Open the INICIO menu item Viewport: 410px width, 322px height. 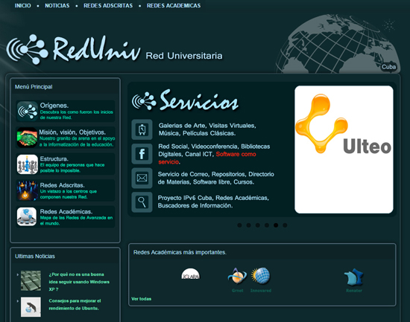(x=23, y=5)
